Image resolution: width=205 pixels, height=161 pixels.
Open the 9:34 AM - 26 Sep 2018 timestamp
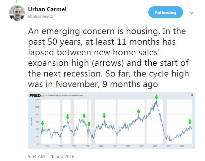coord(51,156)
